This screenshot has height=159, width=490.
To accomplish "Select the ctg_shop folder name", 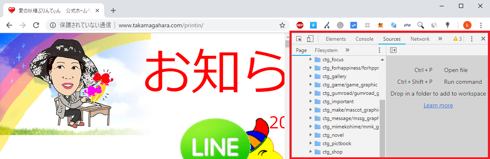I will [x=333, y=152].
